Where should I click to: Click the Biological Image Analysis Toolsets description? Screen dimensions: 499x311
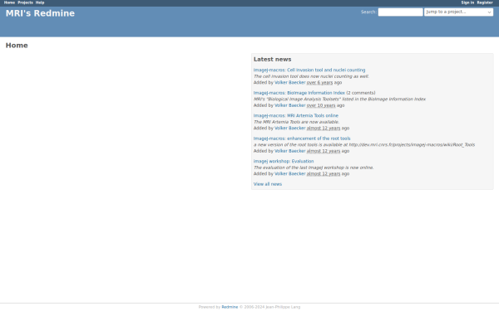click(x=339, y=100)
